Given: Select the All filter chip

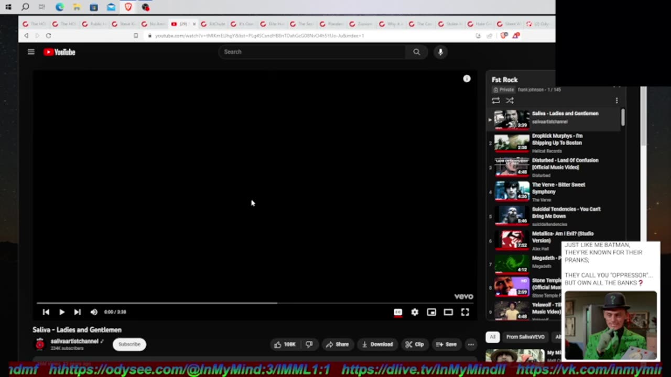Looking at the screenshot, I should point(492,337).
